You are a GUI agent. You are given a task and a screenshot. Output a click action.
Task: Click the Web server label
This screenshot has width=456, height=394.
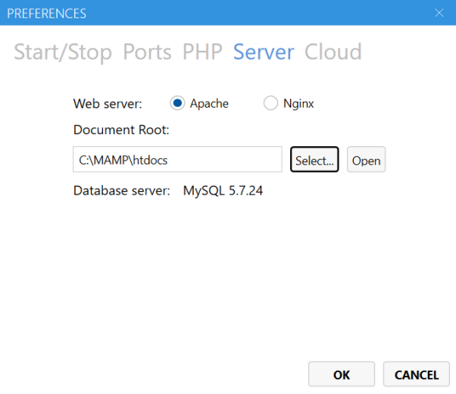[x=108, y=104]
